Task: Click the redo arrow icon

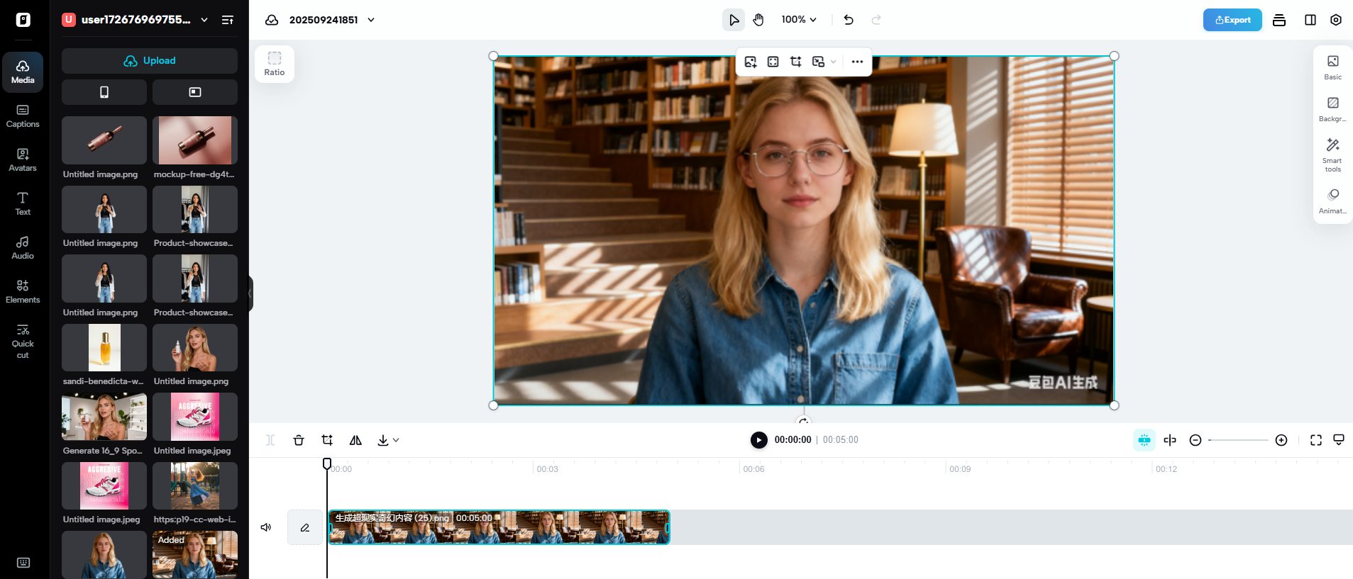Action: (x=876, y=20)
